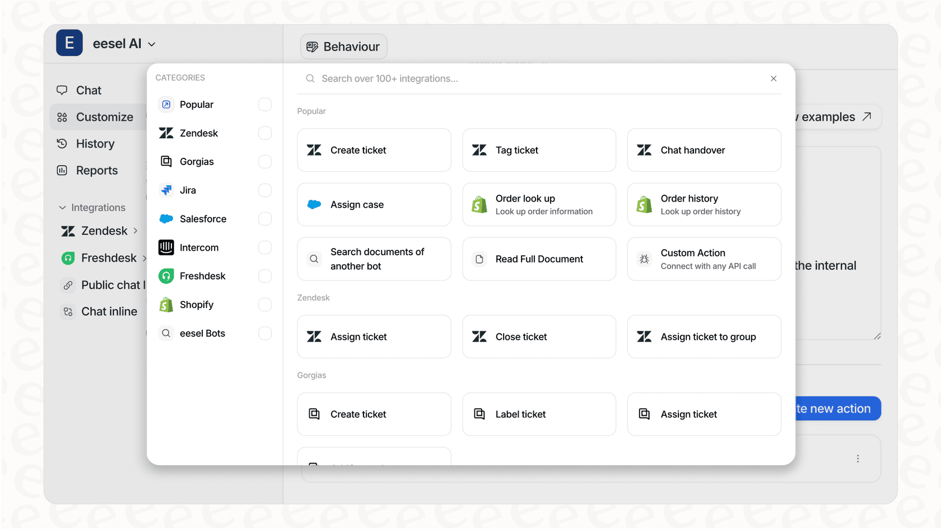Collapse the Integrations section in the sidebar
941x529 pixels.
click(63, 207)
